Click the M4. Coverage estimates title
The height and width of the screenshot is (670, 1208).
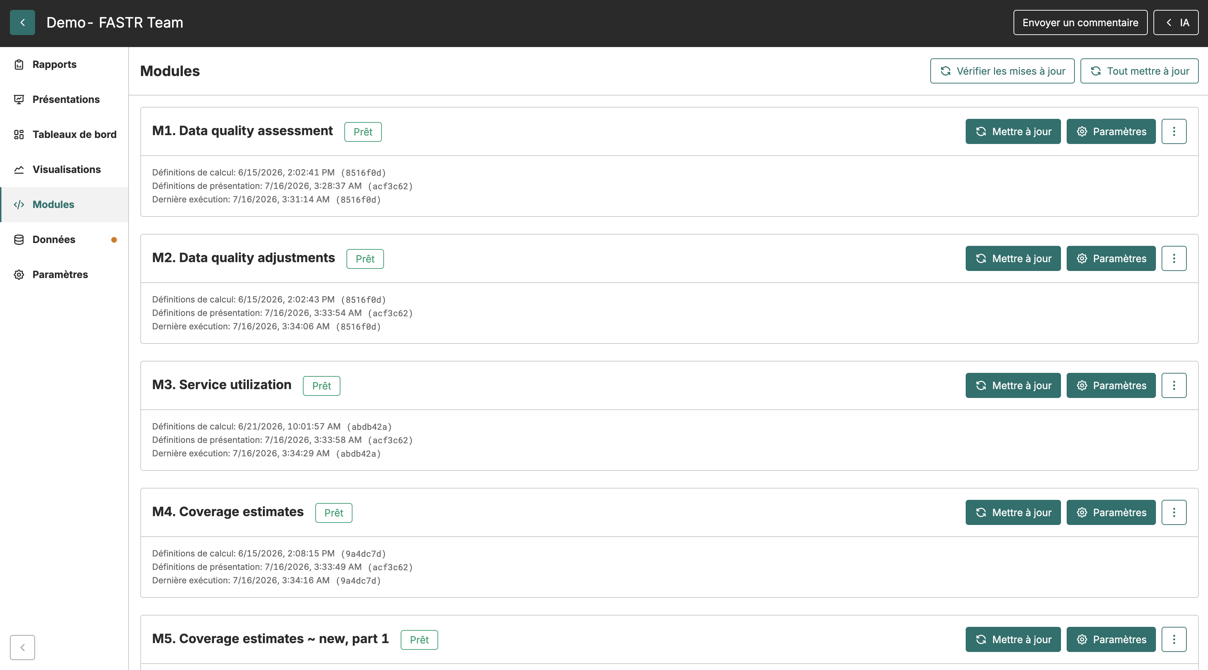[x=228, y=512]
